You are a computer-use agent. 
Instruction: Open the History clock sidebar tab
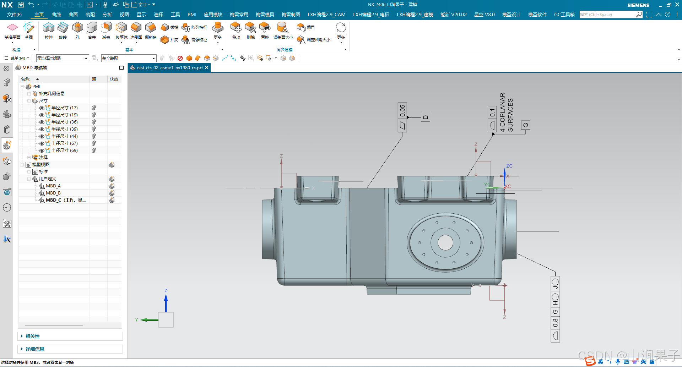(7, 208)
